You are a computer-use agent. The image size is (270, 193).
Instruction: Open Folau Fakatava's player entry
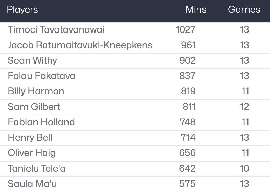42,76
